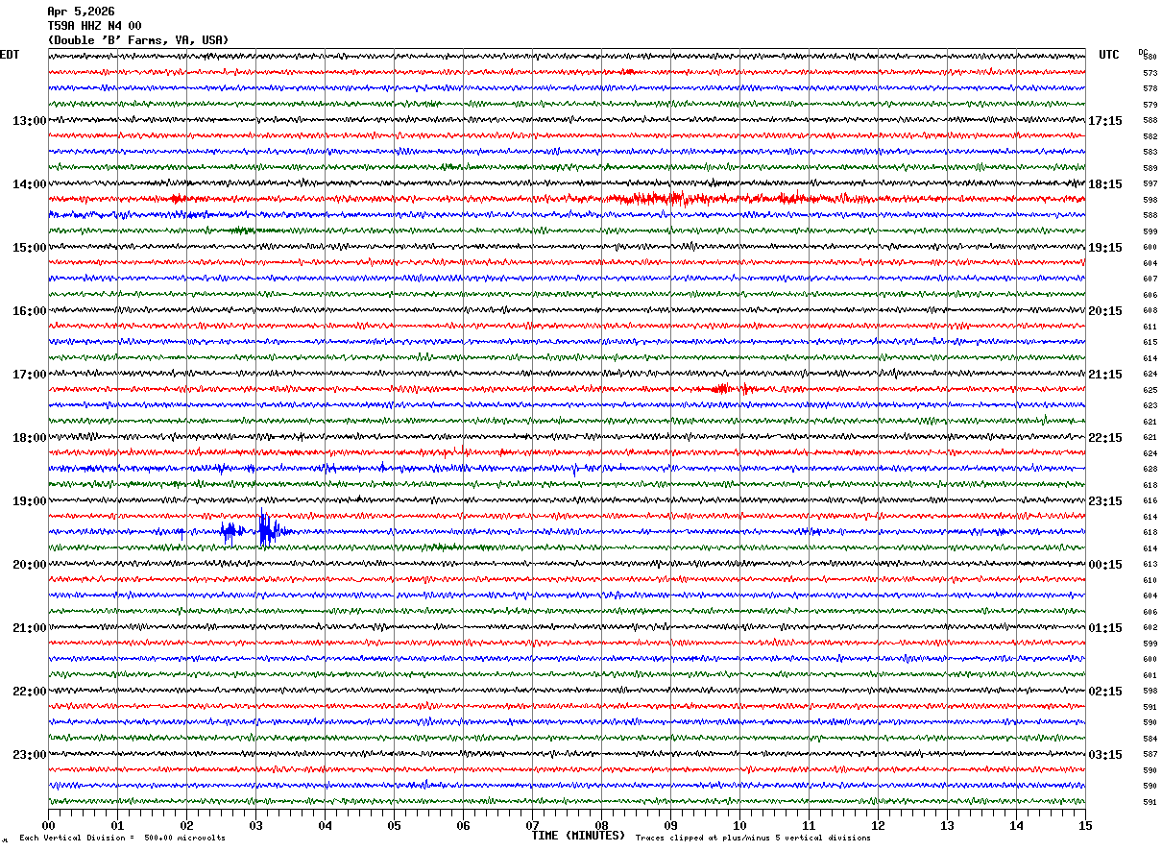Click the 02:15 UTC row label
This screenshot has height=851, width=1162.
1105,692
